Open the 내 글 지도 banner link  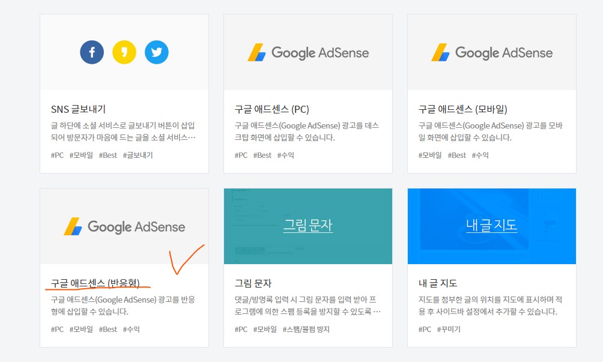(492, 225)
